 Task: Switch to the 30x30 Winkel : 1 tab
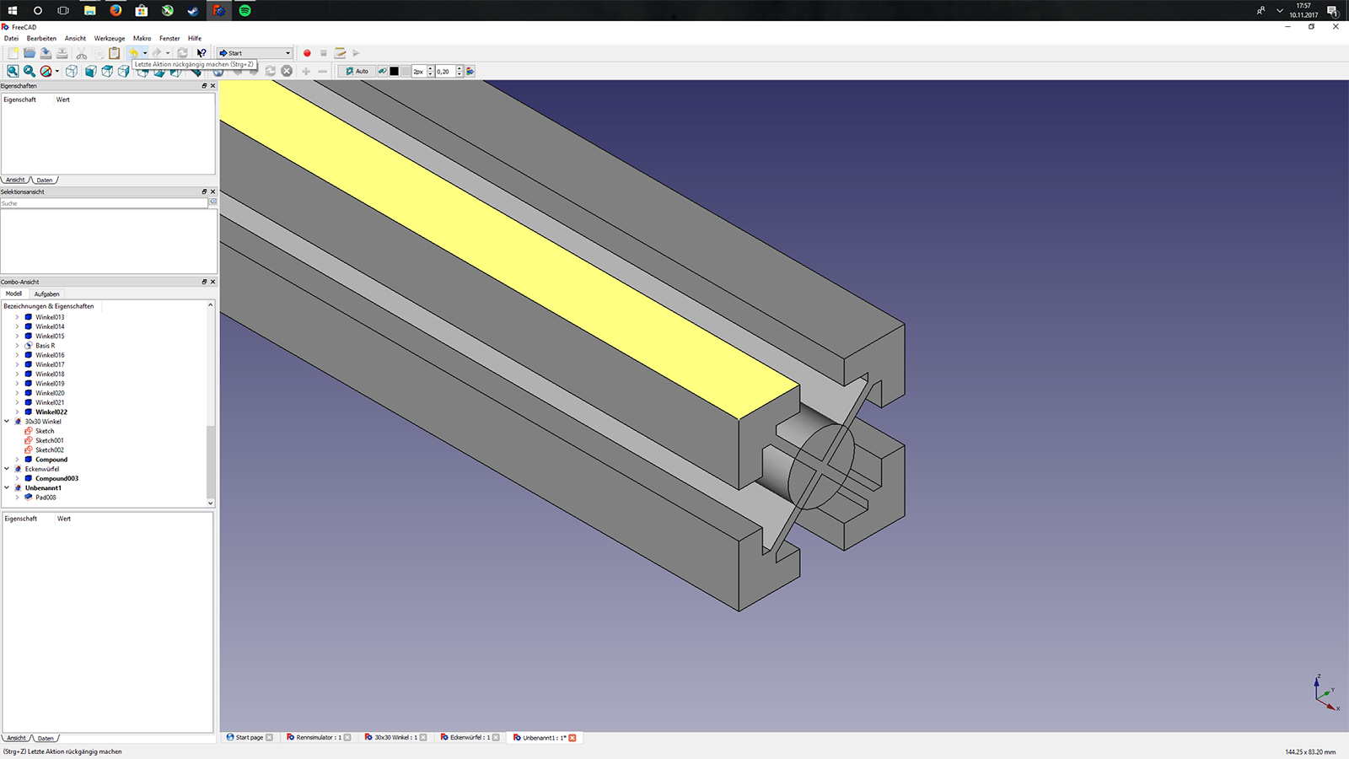point(395,738)
